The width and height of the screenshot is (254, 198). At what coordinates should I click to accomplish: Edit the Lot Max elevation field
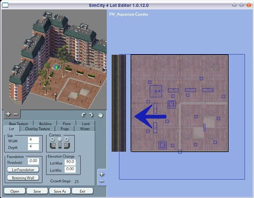click(70, 162)
